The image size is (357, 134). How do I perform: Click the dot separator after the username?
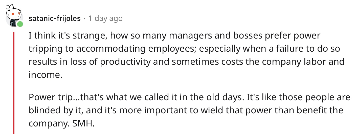pos(84,19)
